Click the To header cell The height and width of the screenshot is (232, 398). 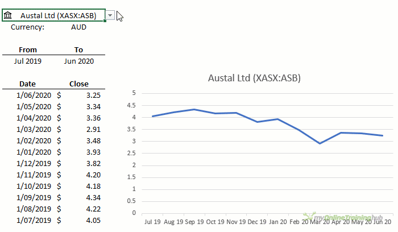[78, 49]
